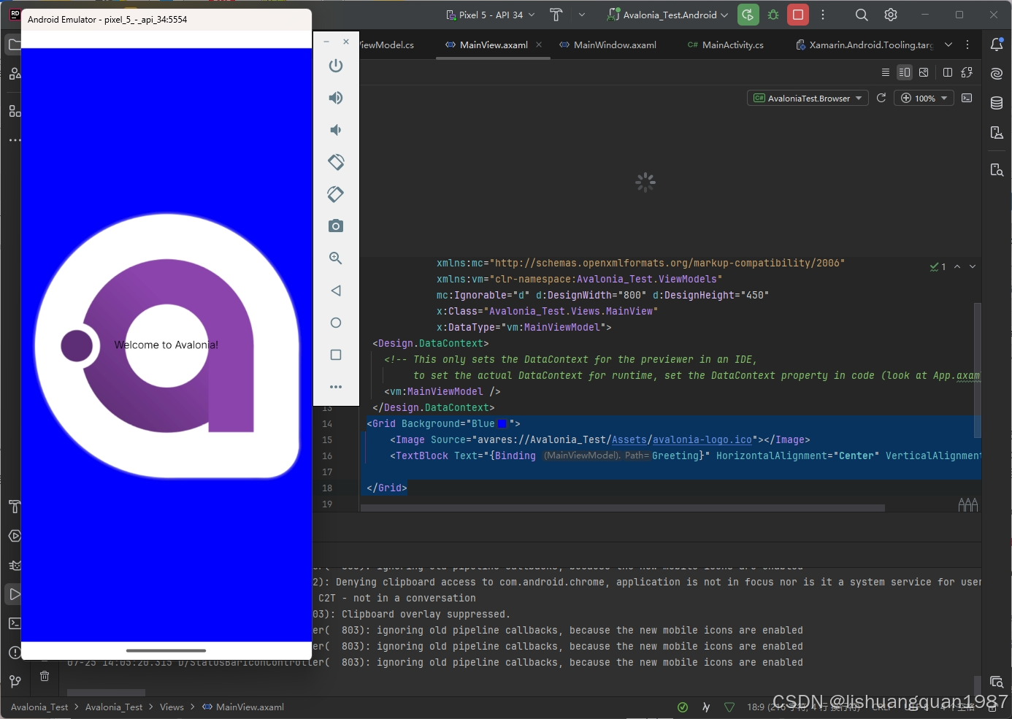Click the emulator power button icon
1012x719 pixels.
336,66
